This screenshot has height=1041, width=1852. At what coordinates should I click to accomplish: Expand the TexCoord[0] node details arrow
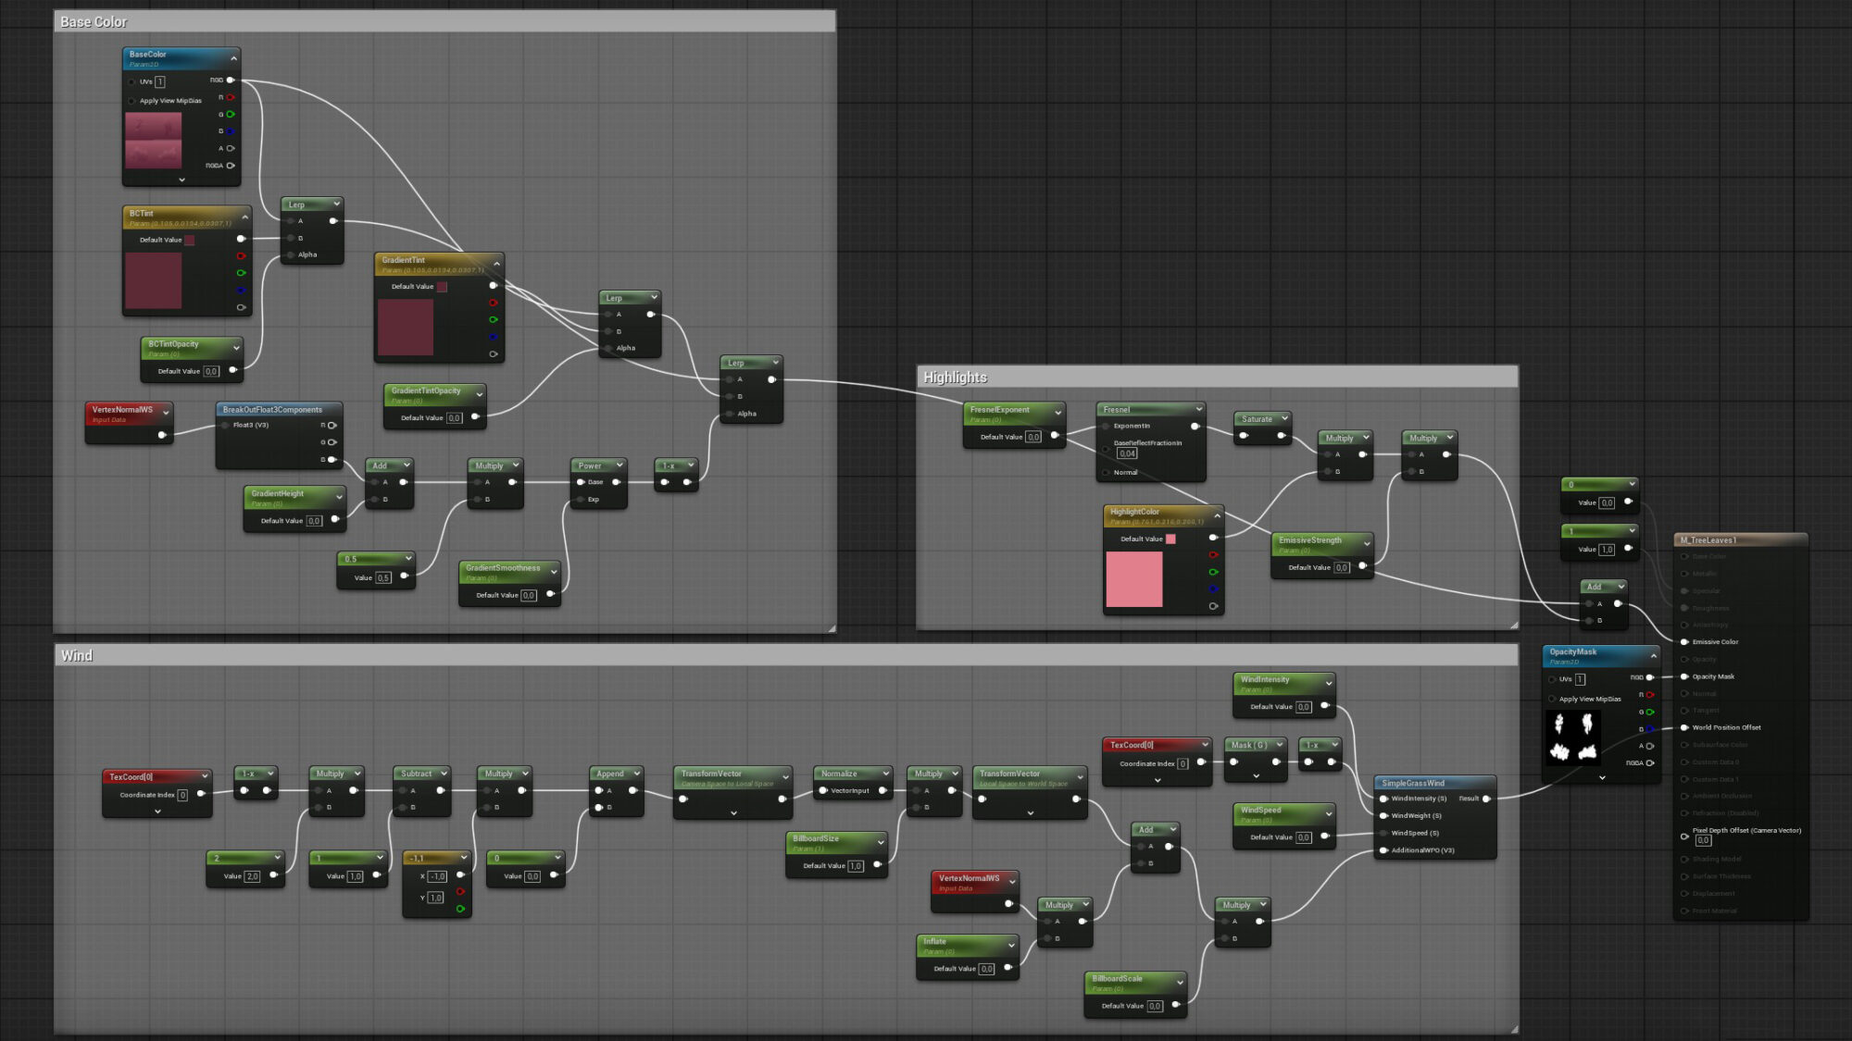pyautogui.click(x=157, y=812)
